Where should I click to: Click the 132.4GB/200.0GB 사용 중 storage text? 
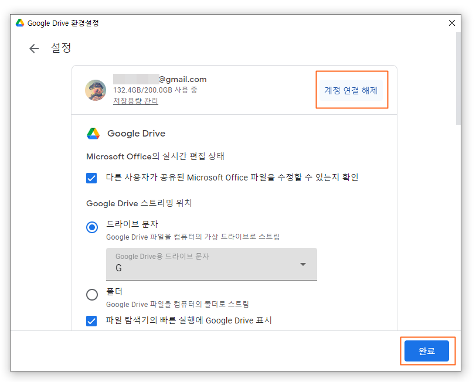pyautogui.click(x=155, y=90)
